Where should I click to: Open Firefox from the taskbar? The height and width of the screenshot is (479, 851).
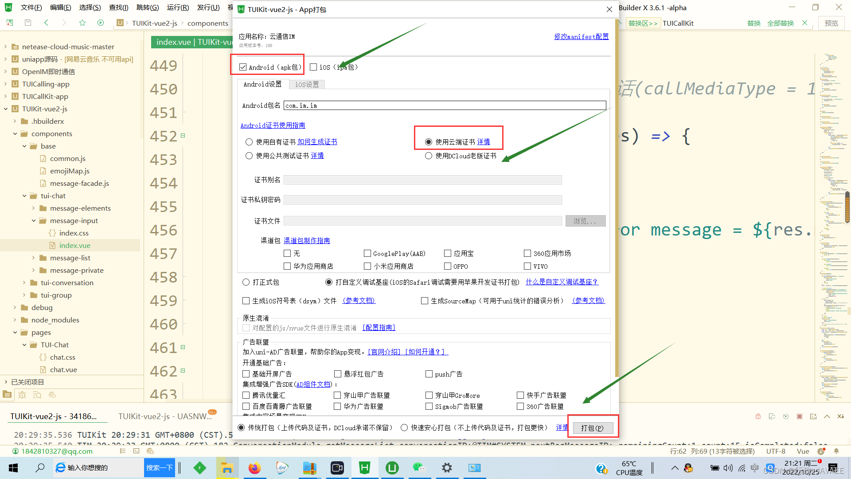pyautogui.click(x=254, y=468)
